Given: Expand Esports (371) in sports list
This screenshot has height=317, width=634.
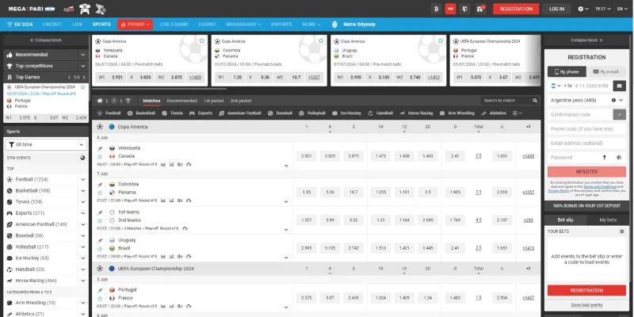Looking at the screenshot, I should pos(83,213).
